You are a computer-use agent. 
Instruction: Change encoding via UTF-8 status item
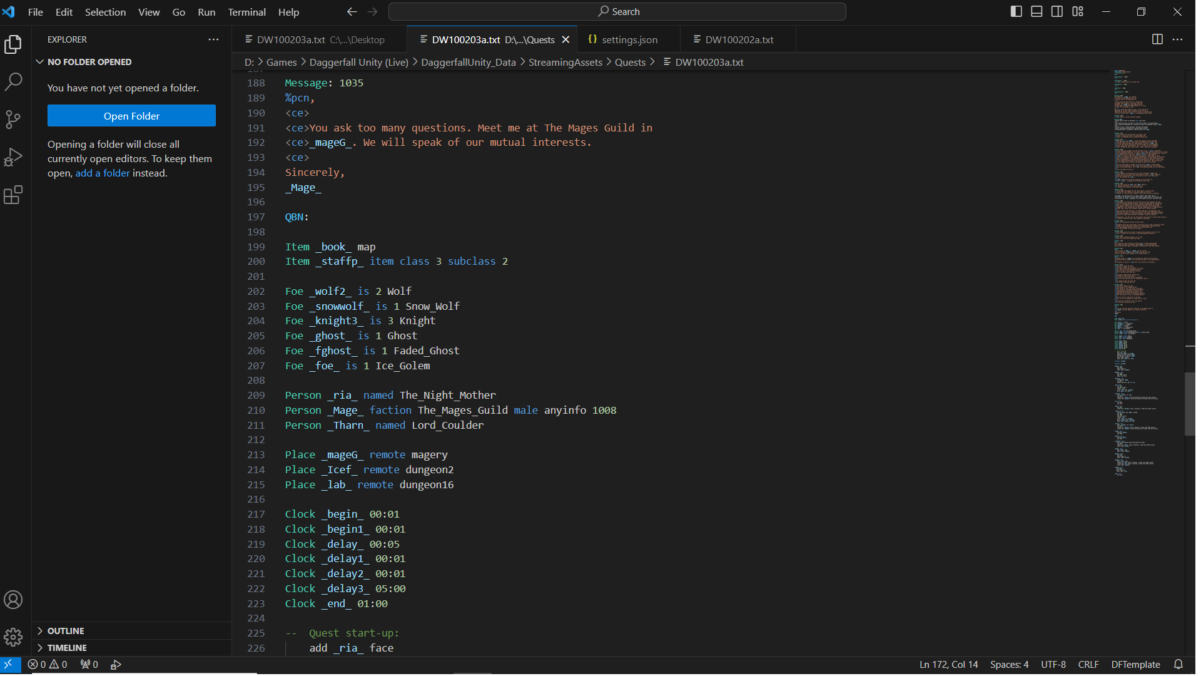tap(1053, 665)
